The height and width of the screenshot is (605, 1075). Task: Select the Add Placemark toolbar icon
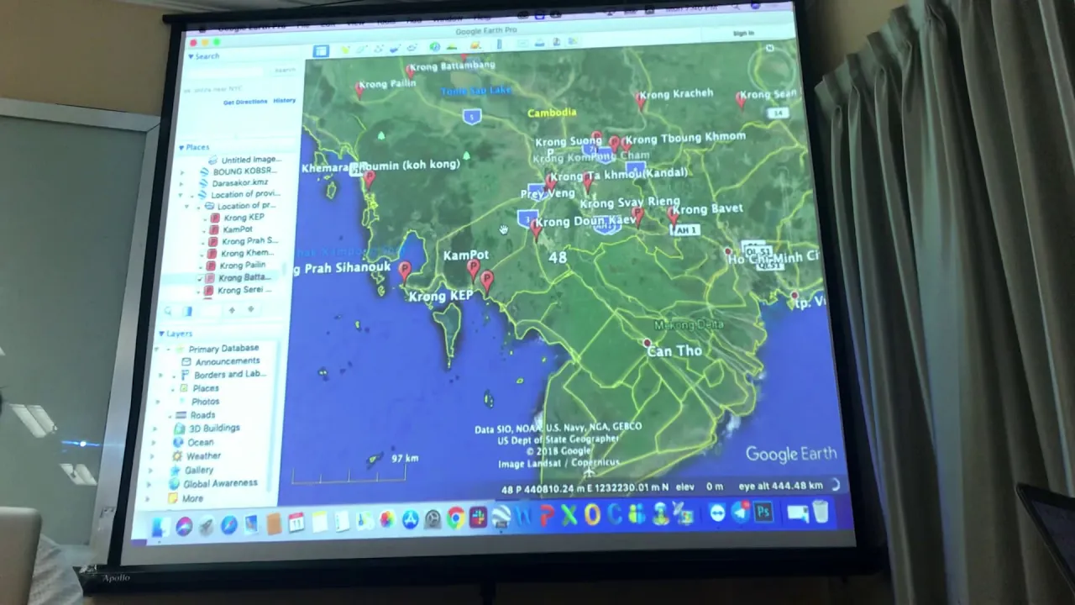pyautogui.click(x=345, y=50)
